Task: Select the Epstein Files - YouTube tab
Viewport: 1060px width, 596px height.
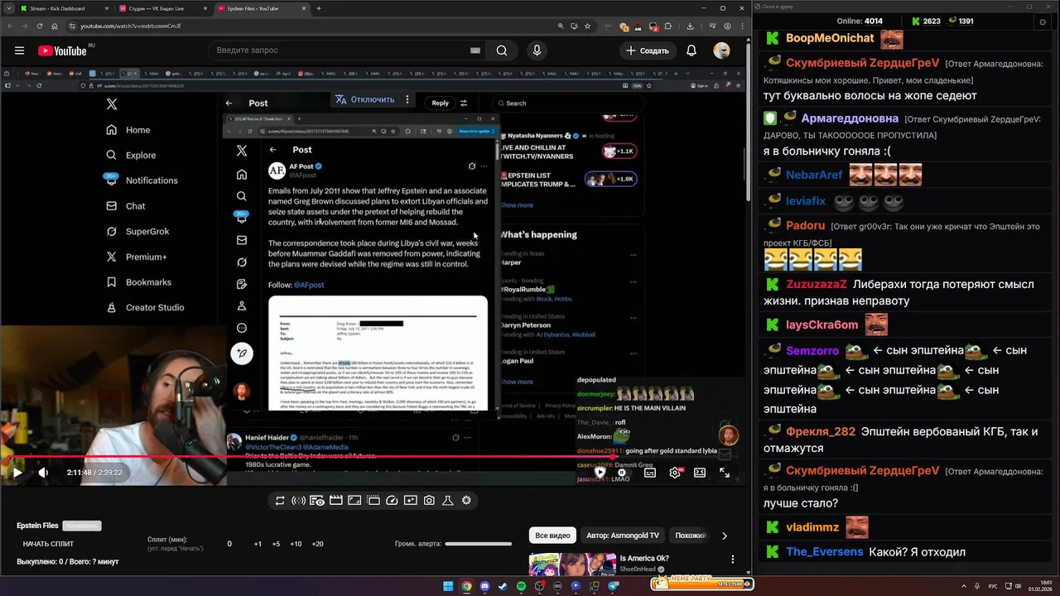Action: (262, 8)
